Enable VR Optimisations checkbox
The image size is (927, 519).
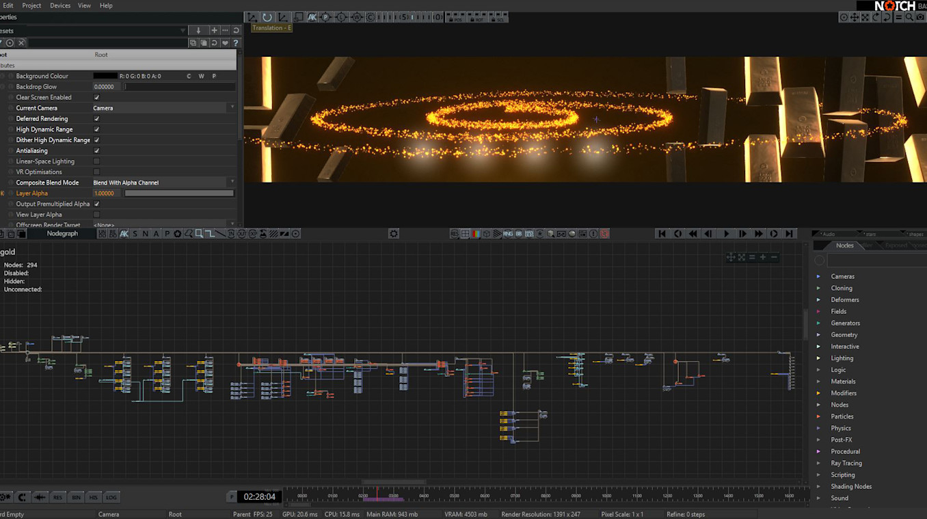pos(96,172)
